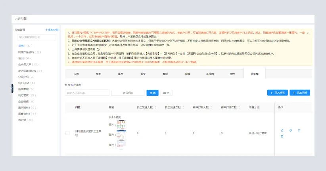Open the 选择标签 dropdown

point(128,93)
